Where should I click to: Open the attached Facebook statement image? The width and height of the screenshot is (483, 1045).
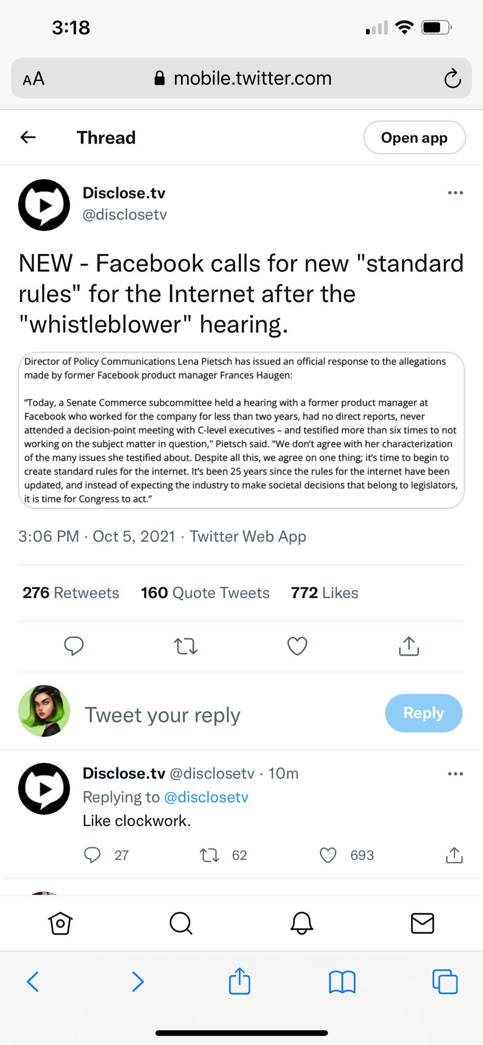pos(241,430)
